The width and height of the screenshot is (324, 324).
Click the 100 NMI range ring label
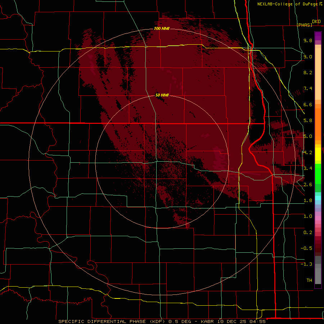162,28
